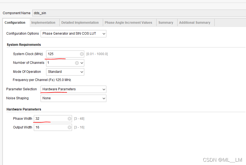Open the Parameter Selection dropdown

[x=73, y=89]
